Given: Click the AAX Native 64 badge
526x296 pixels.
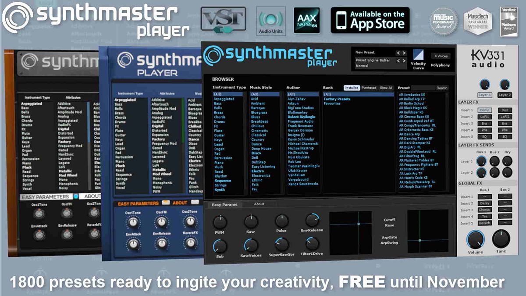Looking at the screenshot, I should pos(307,20).
